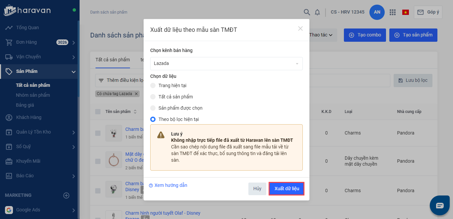Open Khách Hàng in the sidebar
453x219 pixels.
29,117
